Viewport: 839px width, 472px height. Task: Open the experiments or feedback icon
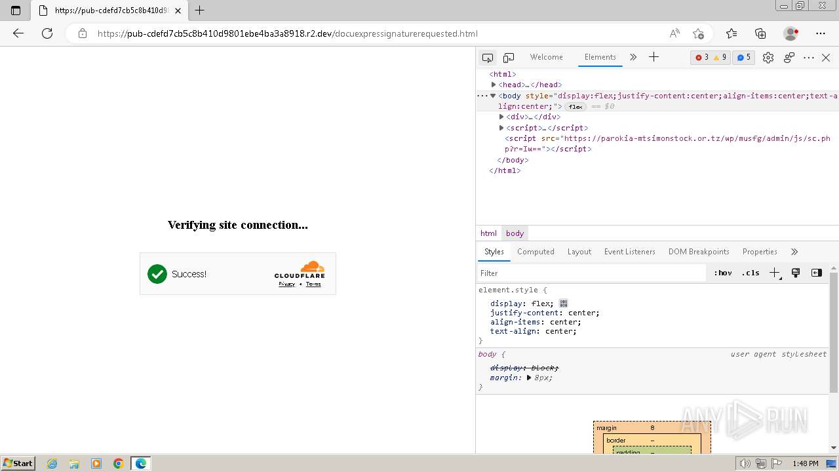click(x=789, y=58)
